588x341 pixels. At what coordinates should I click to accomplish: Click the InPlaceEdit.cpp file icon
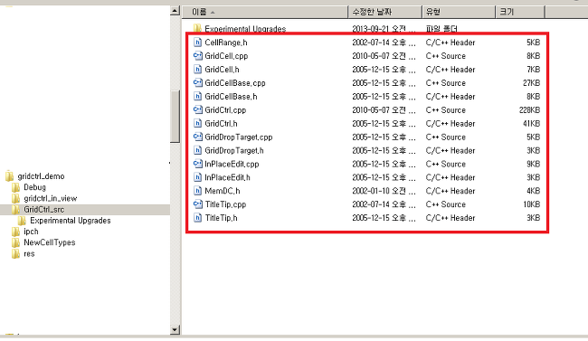tap(197, 164)
